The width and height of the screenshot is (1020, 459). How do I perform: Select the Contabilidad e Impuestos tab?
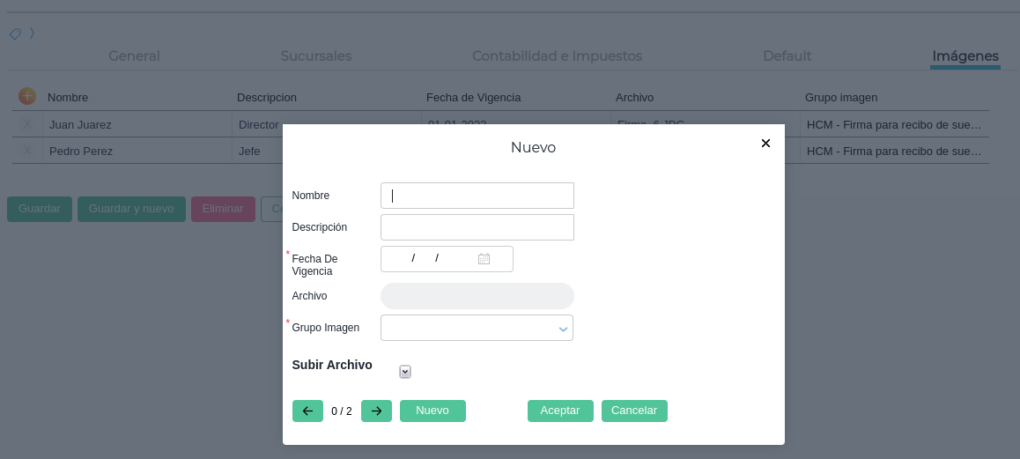click(557, 56)
